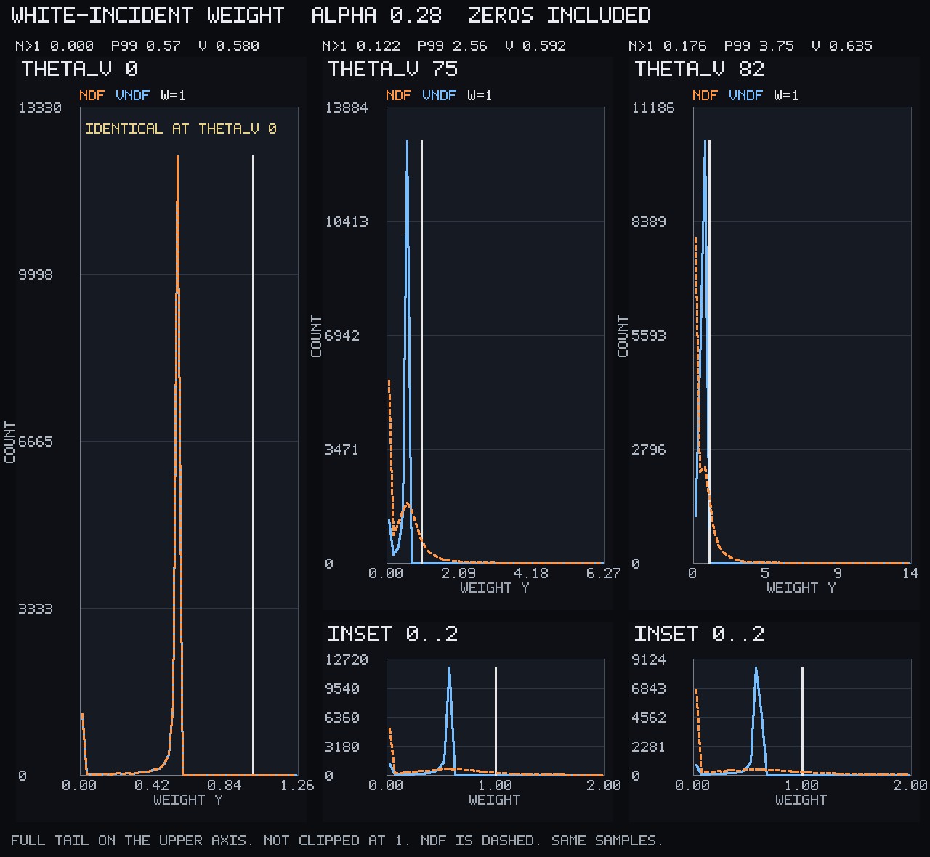Click the y-axis tick "6942"
The image size is (930, 857).
click(342, 336)
